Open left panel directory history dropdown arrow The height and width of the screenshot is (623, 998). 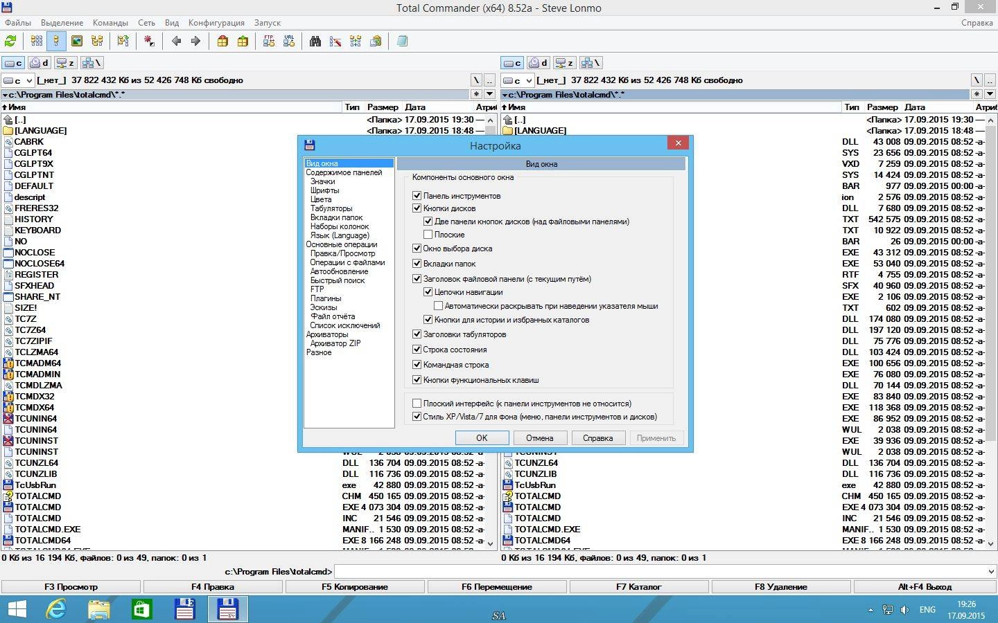[x=490, y=94]
